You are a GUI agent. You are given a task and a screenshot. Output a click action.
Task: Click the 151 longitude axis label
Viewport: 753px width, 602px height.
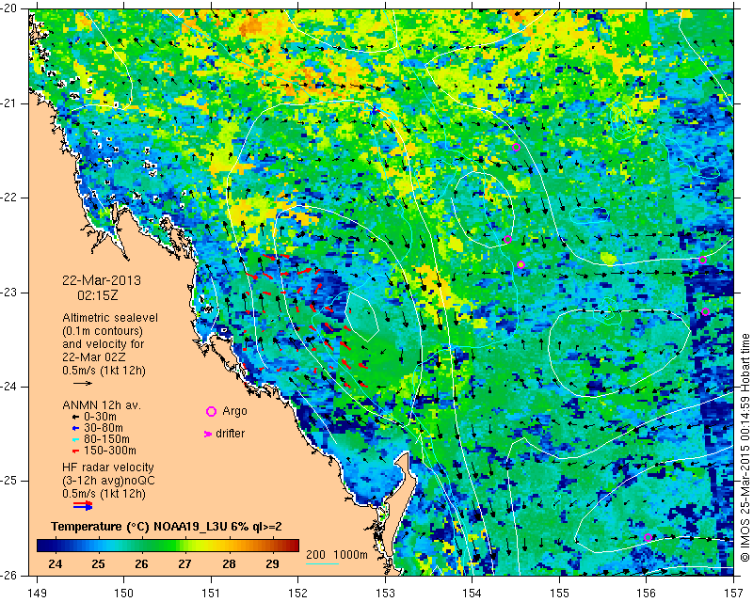tap(211, 594)
